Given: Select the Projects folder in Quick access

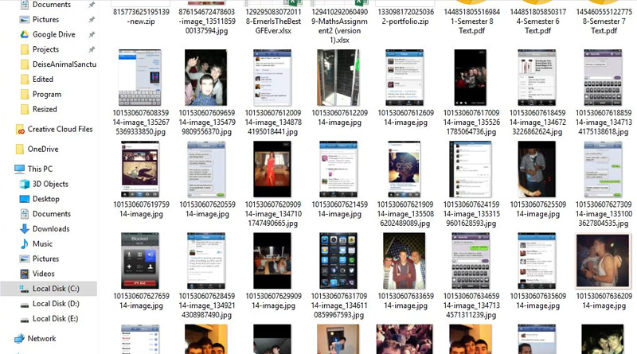Looking at the screenshot, I should (x=45, y=49).
